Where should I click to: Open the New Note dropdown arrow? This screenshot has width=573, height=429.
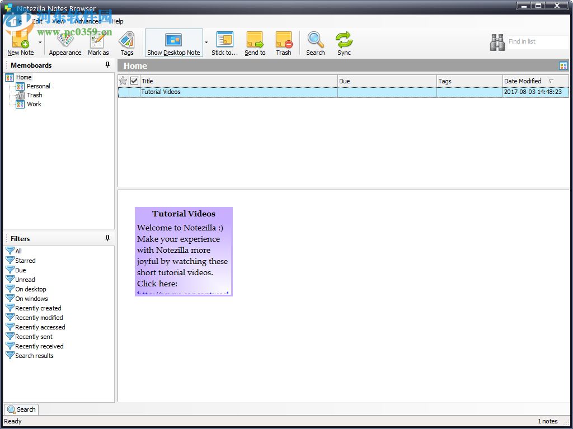point(40,42)
